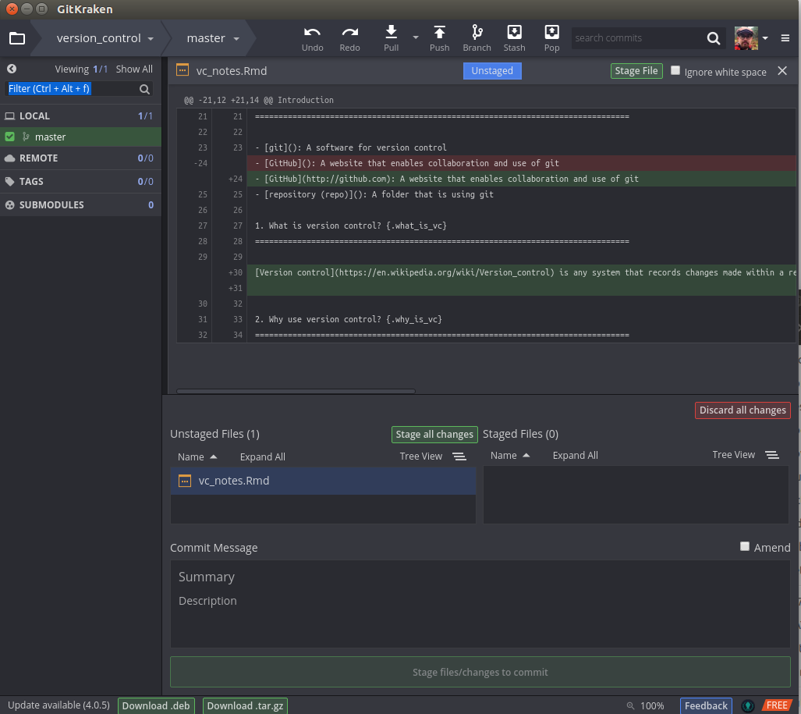Expand the REMOTE section

80,158
